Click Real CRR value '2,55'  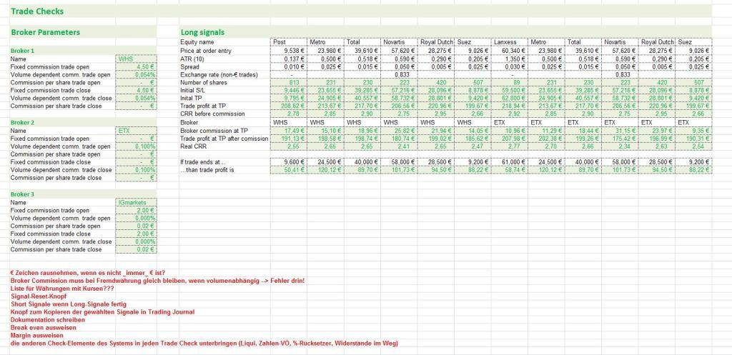[289, 146]
